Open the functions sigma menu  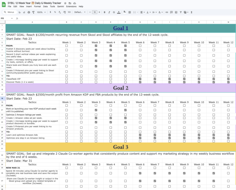191,12
